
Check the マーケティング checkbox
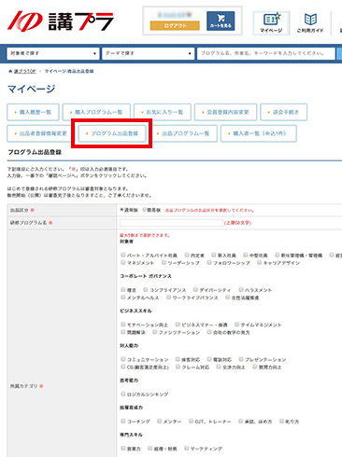pyautogui.click(x=186, y=449)
